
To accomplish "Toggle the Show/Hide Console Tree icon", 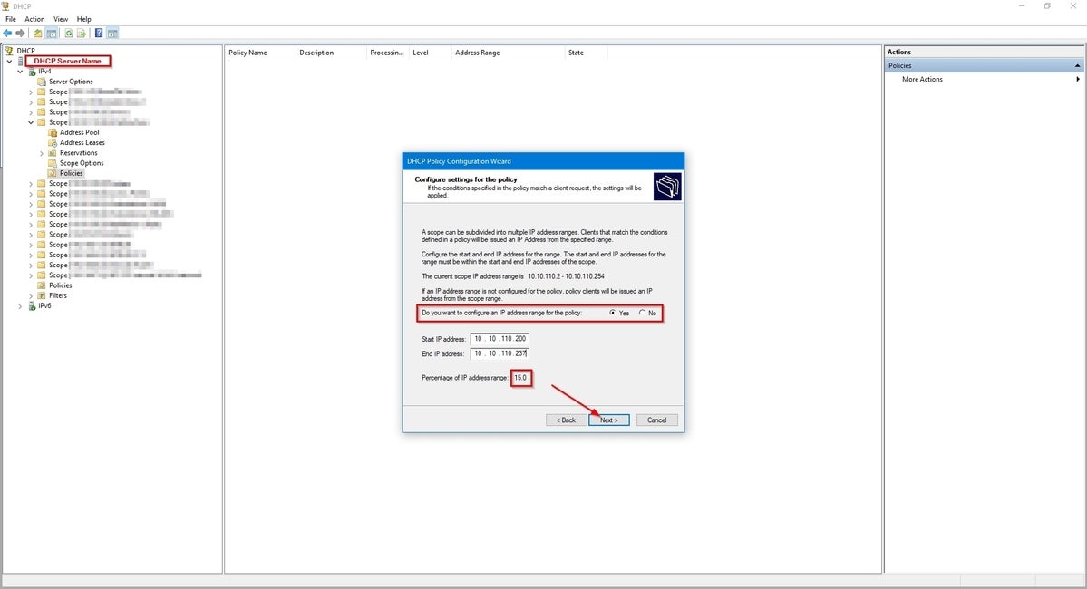I will point(53,34).
